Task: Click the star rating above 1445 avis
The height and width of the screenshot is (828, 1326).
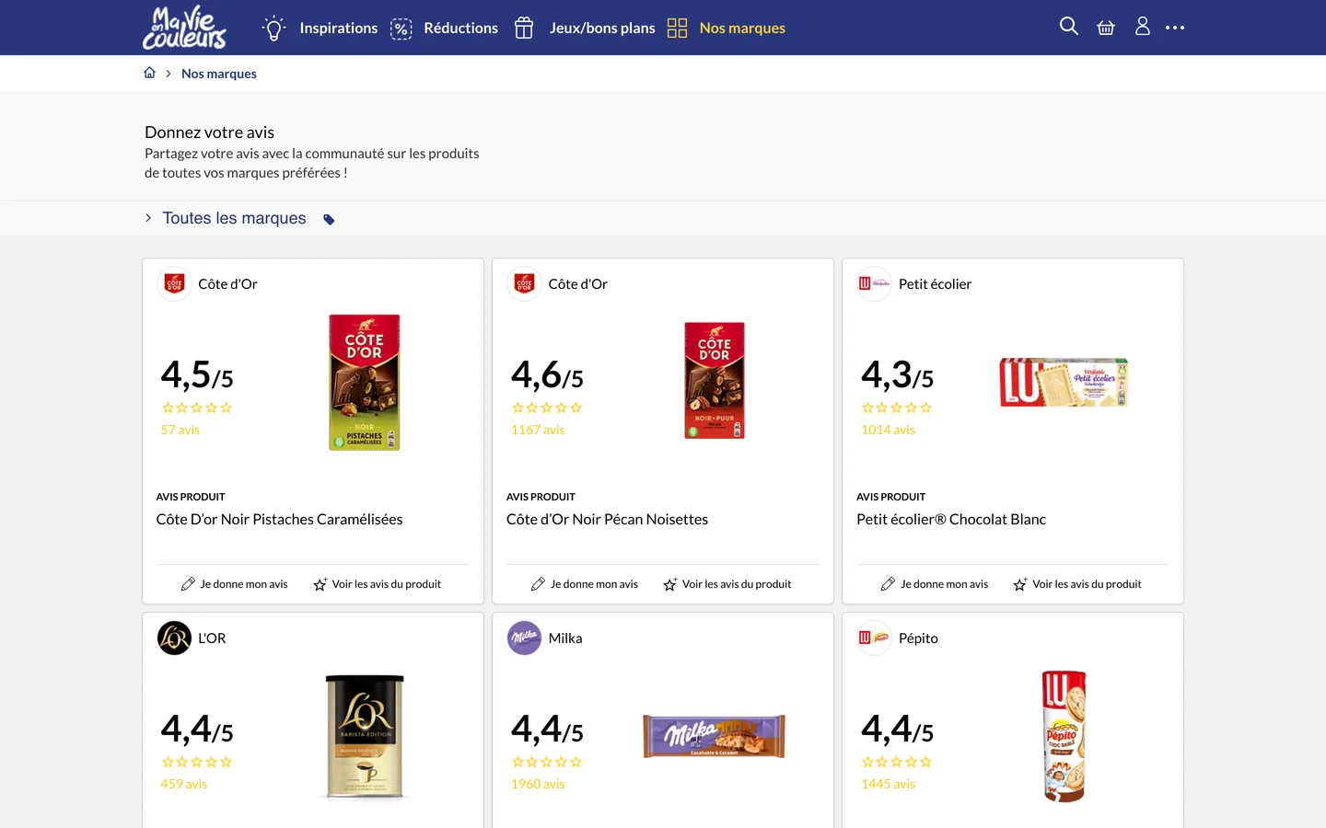Action: coord(897,762)
